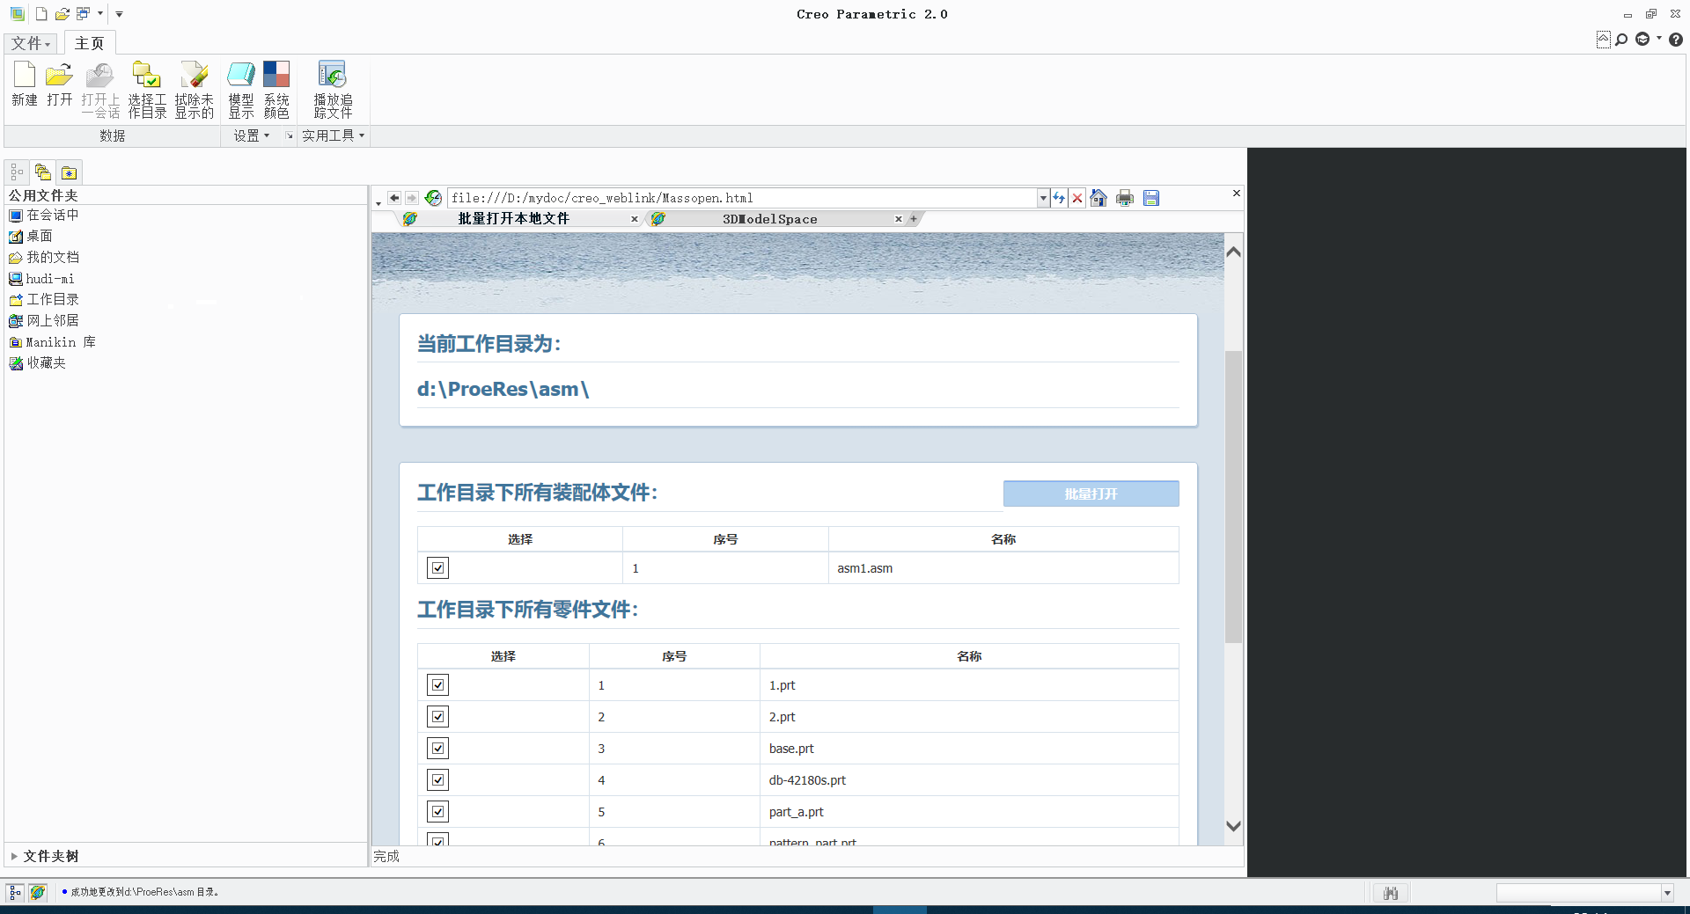Click the help question mark icon
The height and width of the screenshot is (914, 1690).
click(1676, 40)
